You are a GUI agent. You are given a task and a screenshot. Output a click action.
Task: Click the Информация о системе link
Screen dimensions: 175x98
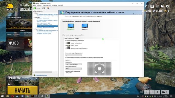click(41, 75)
